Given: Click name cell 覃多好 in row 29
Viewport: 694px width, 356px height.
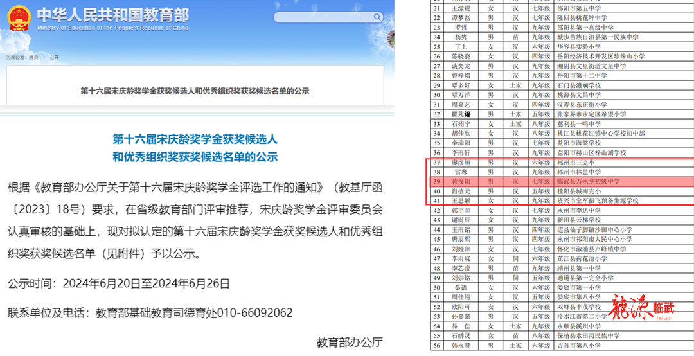Looking at the screenshot, I should pyautogui.click(x=460, y=85).
